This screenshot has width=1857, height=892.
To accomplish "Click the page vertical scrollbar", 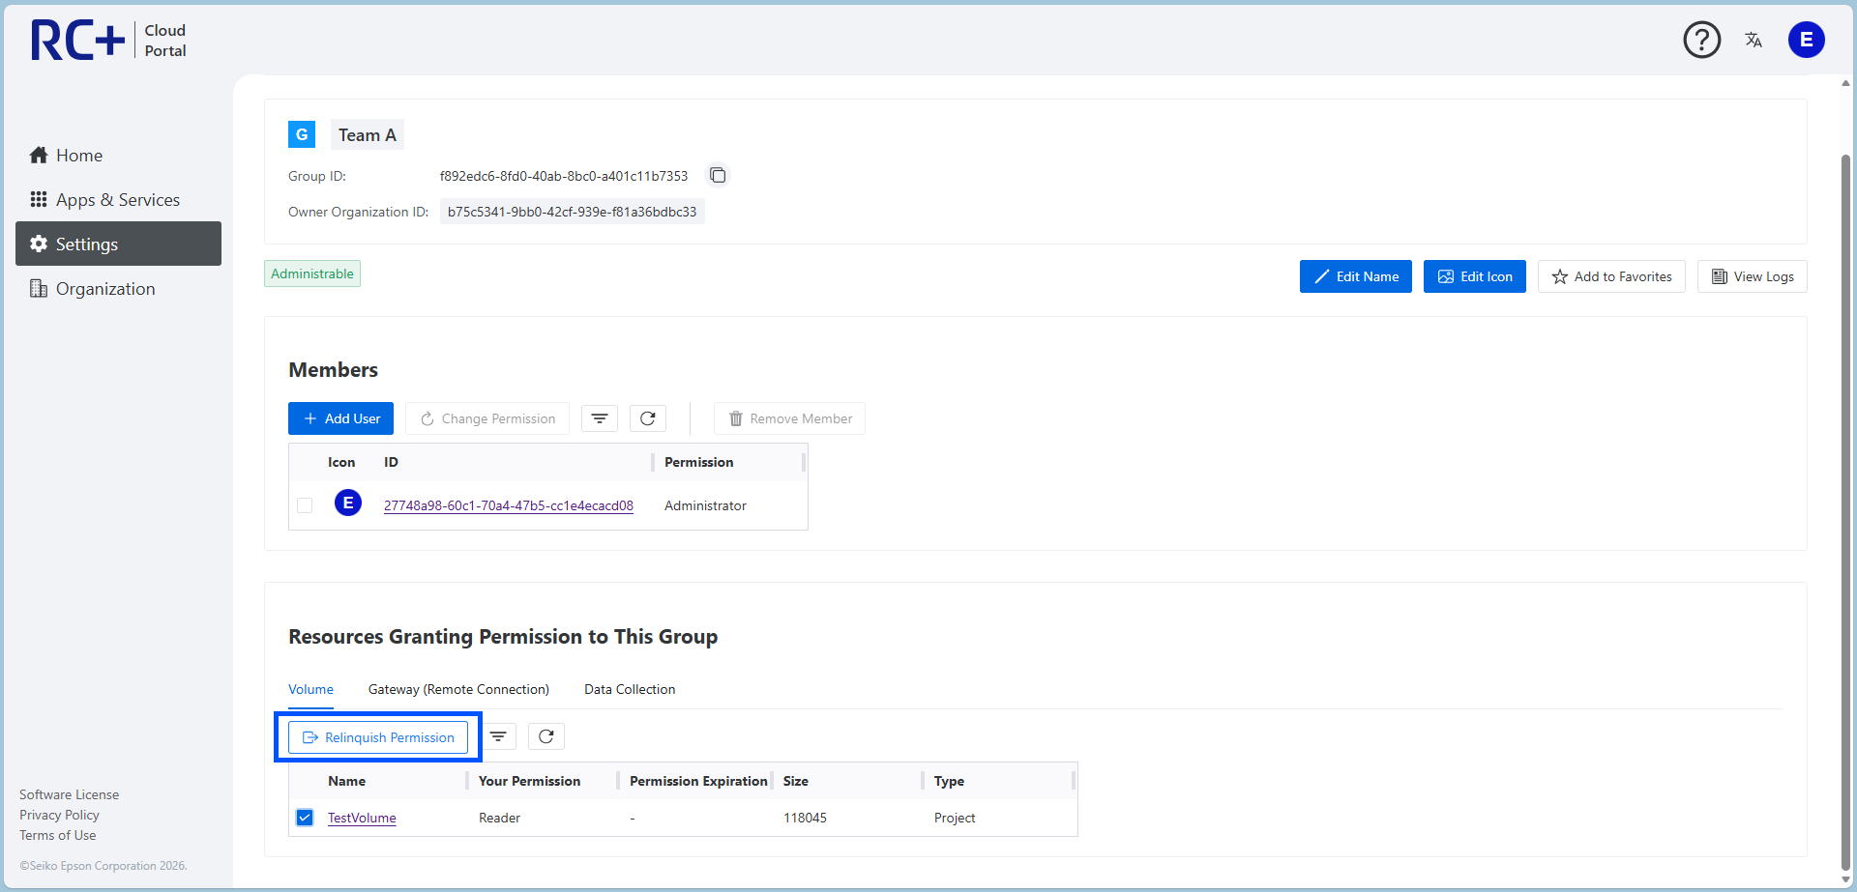I will click(1845, 512).
